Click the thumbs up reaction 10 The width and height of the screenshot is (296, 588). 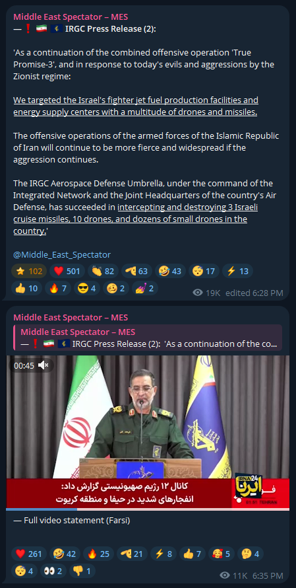pos(26,288)
